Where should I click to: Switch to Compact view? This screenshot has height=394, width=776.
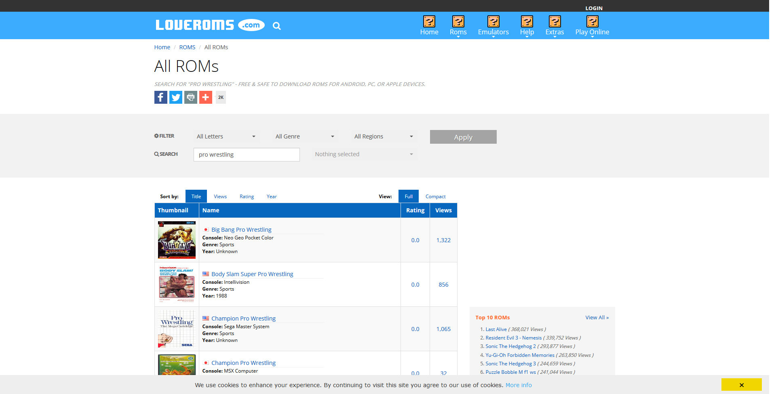click(435, 197)
